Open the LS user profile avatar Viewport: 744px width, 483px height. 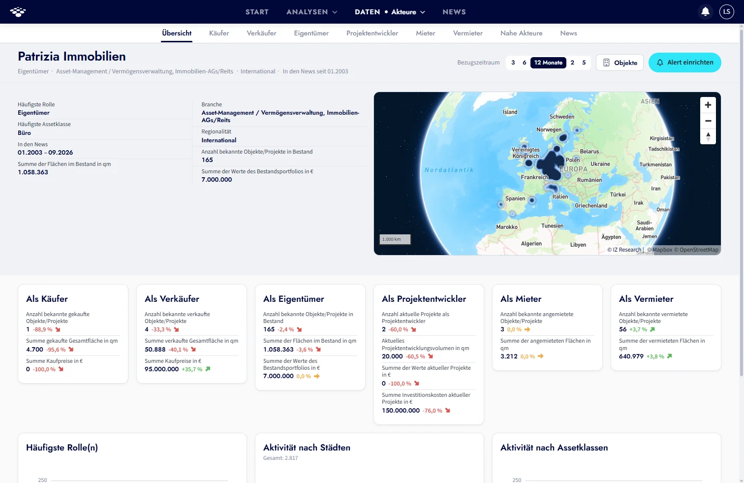(727, 11)
